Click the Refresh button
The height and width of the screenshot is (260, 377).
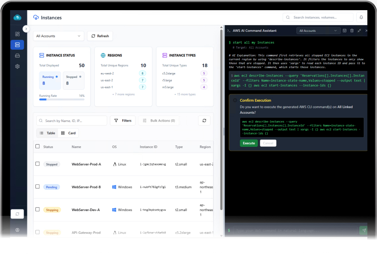[x=100, y=36]
